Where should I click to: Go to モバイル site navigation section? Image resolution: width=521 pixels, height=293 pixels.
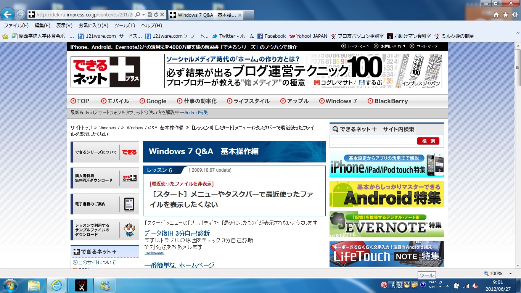(x=115, y=101)
